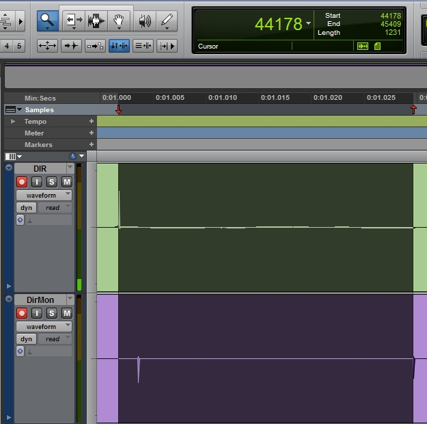This screenshot has height=424, width=427.
Task: Click the Samples ruler label
Action: click(x=40, y=110)
